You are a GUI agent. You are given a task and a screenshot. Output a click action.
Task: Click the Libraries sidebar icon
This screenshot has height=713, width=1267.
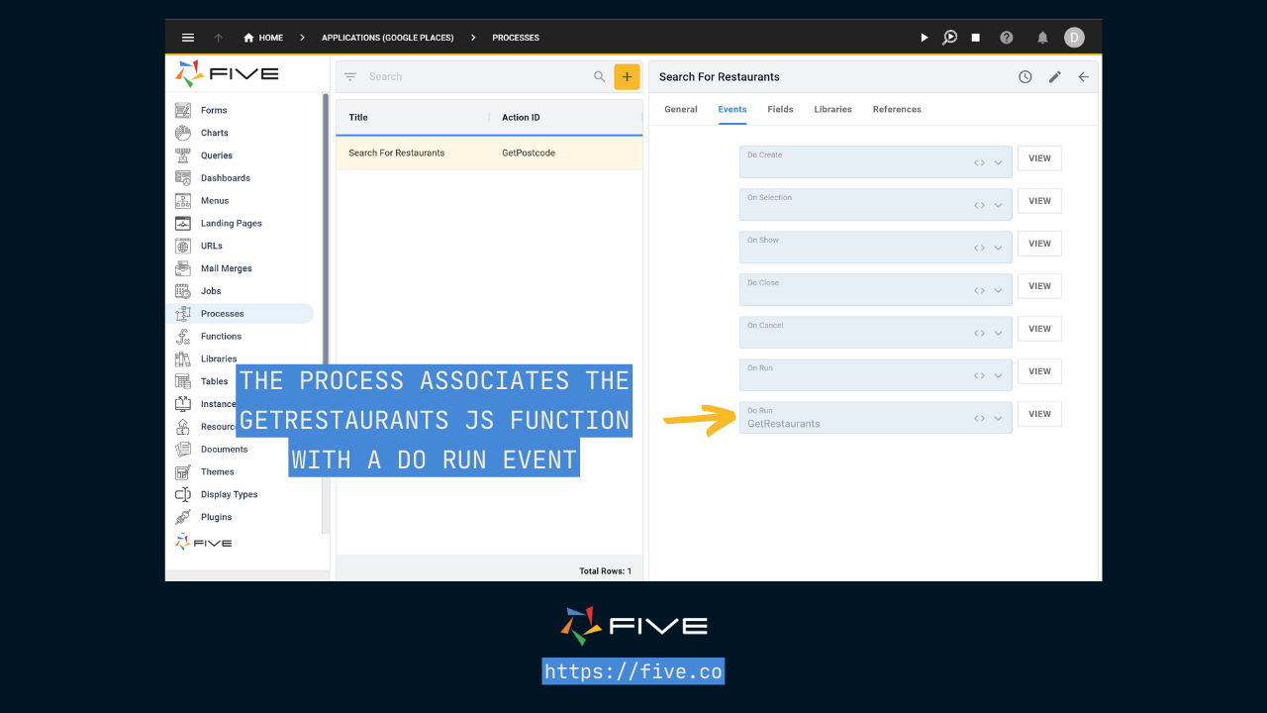click(183, 358)
